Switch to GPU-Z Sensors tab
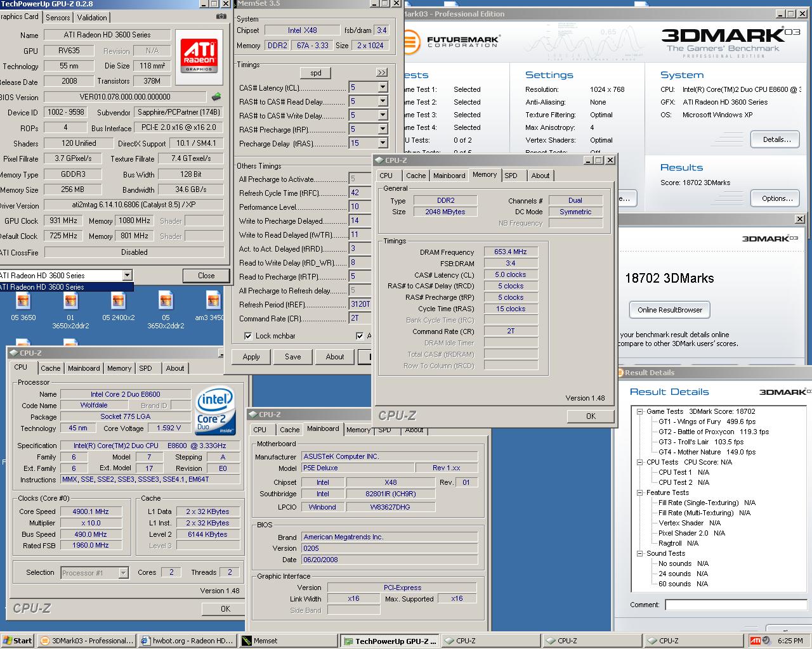This screenshot has width=812, height=649. pos(58,18)
